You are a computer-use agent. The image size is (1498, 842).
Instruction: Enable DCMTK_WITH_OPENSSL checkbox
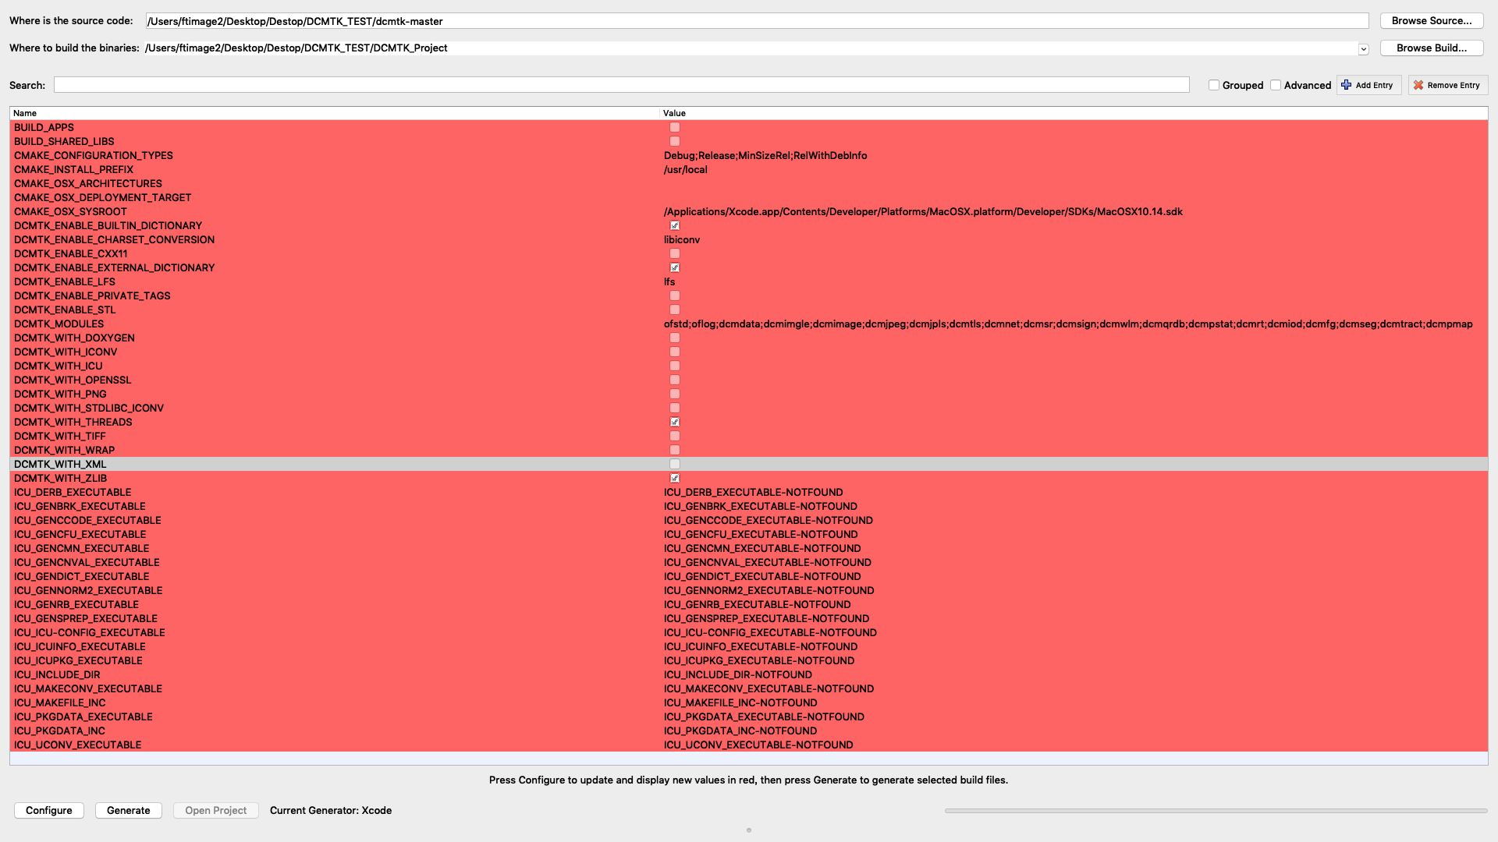point(675,380)
